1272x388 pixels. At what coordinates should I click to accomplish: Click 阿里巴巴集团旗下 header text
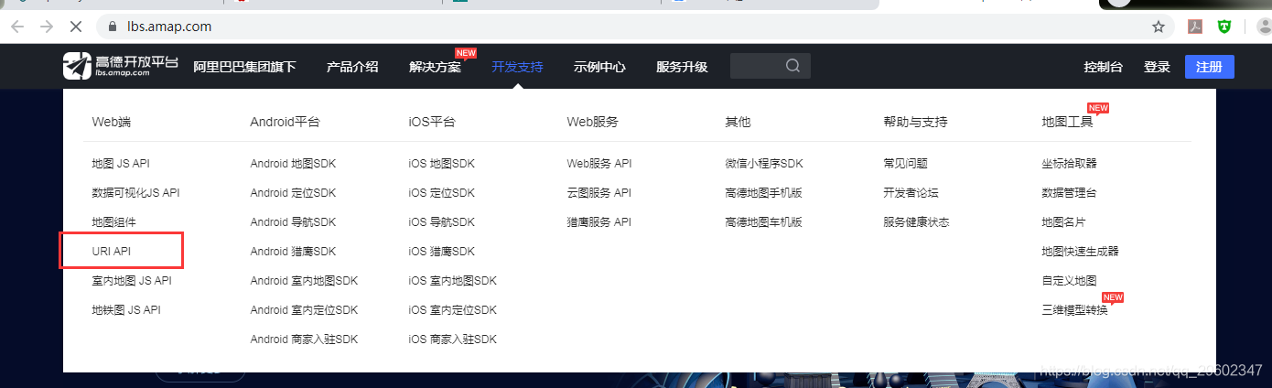click(x=244, y=67)
